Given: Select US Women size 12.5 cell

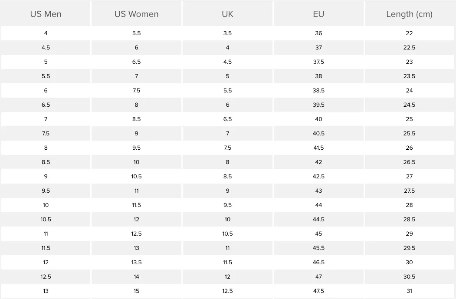Looking at the screenshot, I should [x=136, y=233].
